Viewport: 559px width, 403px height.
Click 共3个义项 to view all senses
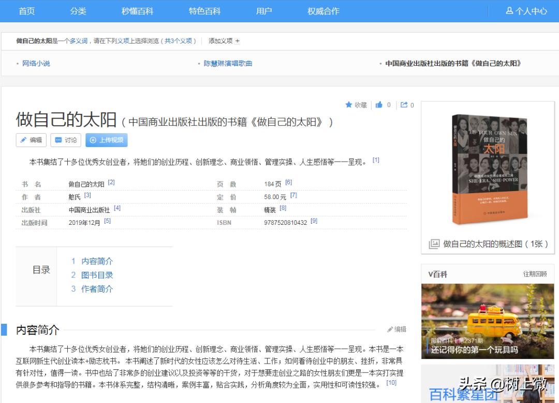tap(179, 40)
